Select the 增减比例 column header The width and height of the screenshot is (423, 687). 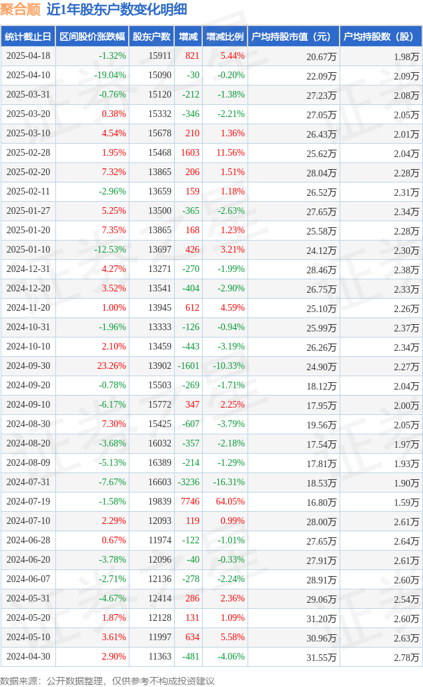[225, 37]
